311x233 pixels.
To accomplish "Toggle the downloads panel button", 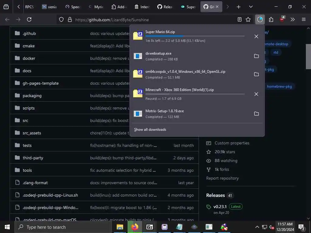I will pos(260,19).
